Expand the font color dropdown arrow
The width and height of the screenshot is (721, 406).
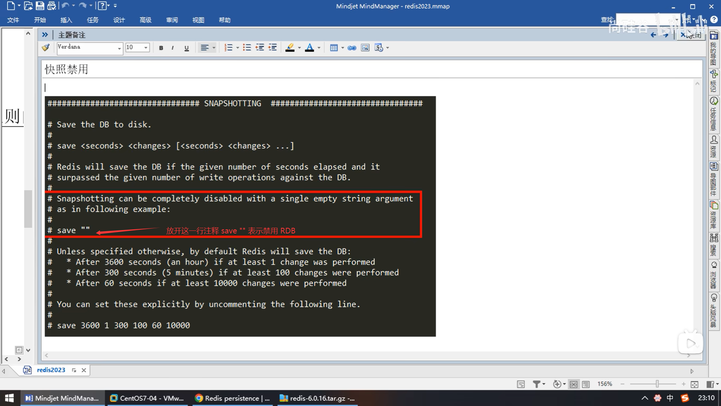tap(319, 48)
